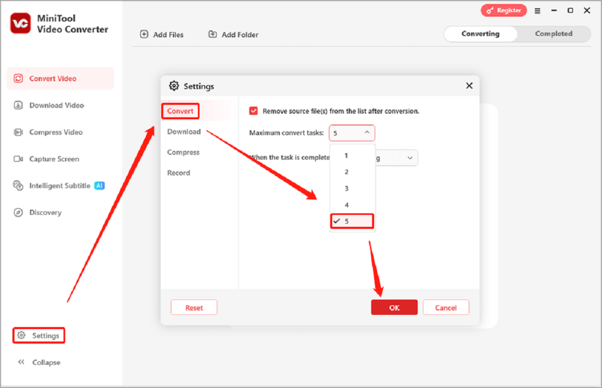Viewport: 602px width, 388px height.
Task: Close the Settings dialog with X
Action: click(x=469, y=86)
